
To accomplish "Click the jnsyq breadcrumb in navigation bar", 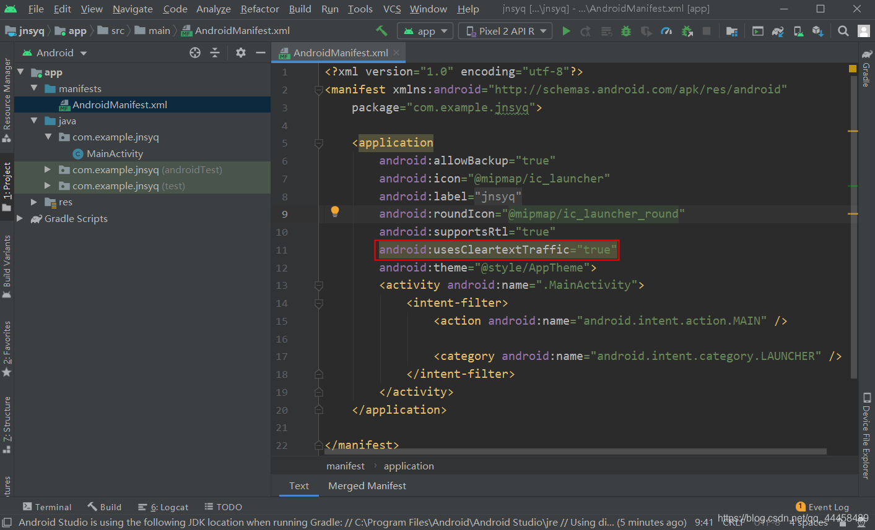I will tap(25, 31).
